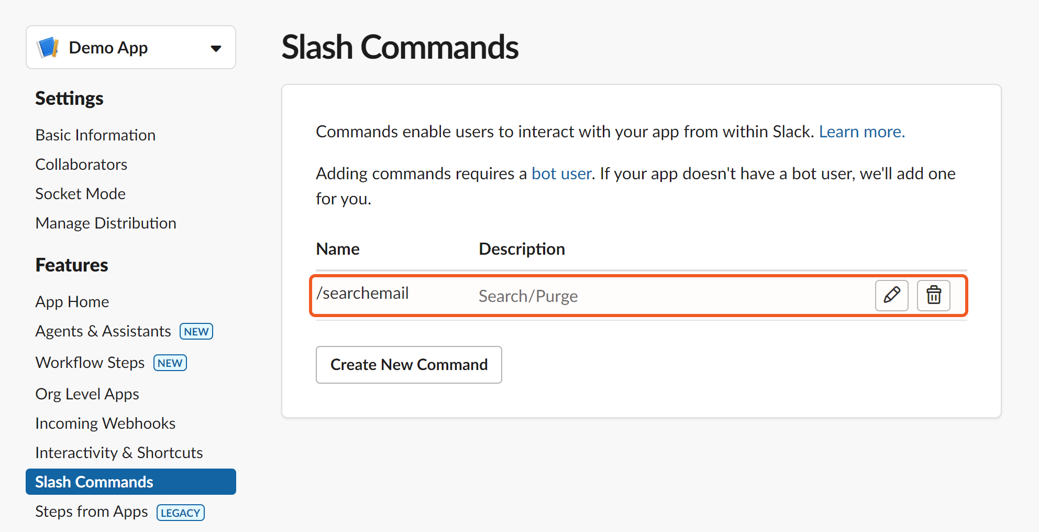Select Workflow Steps in sidebar
The image size is (1039, 532).
coord(90,363)
